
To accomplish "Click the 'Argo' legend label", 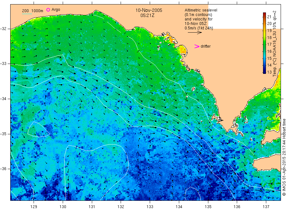I will [x=56, y=10].
